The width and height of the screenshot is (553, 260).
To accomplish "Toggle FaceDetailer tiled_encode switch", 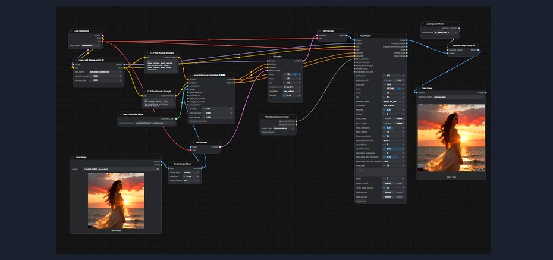I will tap(394, 192).
